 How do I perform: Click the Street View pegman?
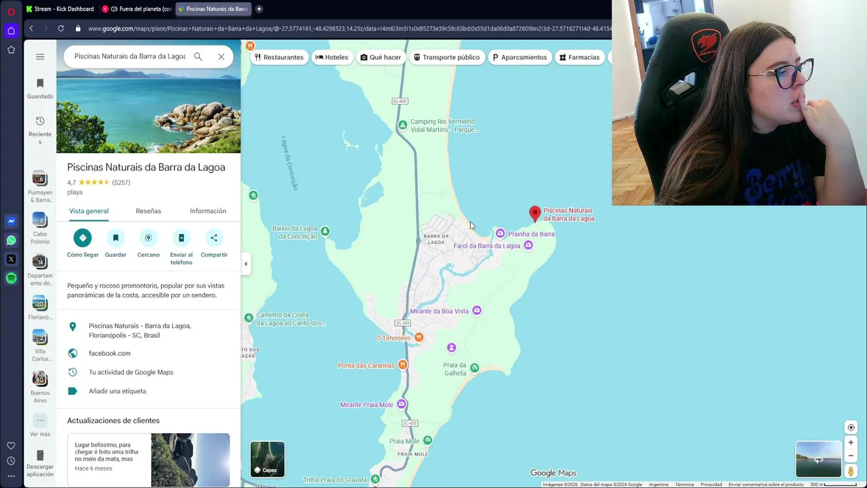[851, 470]
